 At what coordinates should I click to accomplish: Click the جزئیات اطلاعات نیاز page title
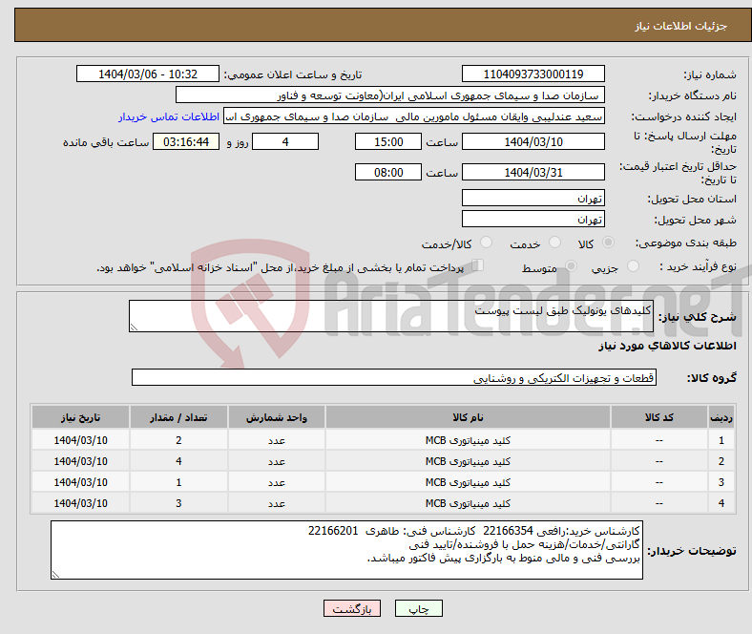pos(681,26)
